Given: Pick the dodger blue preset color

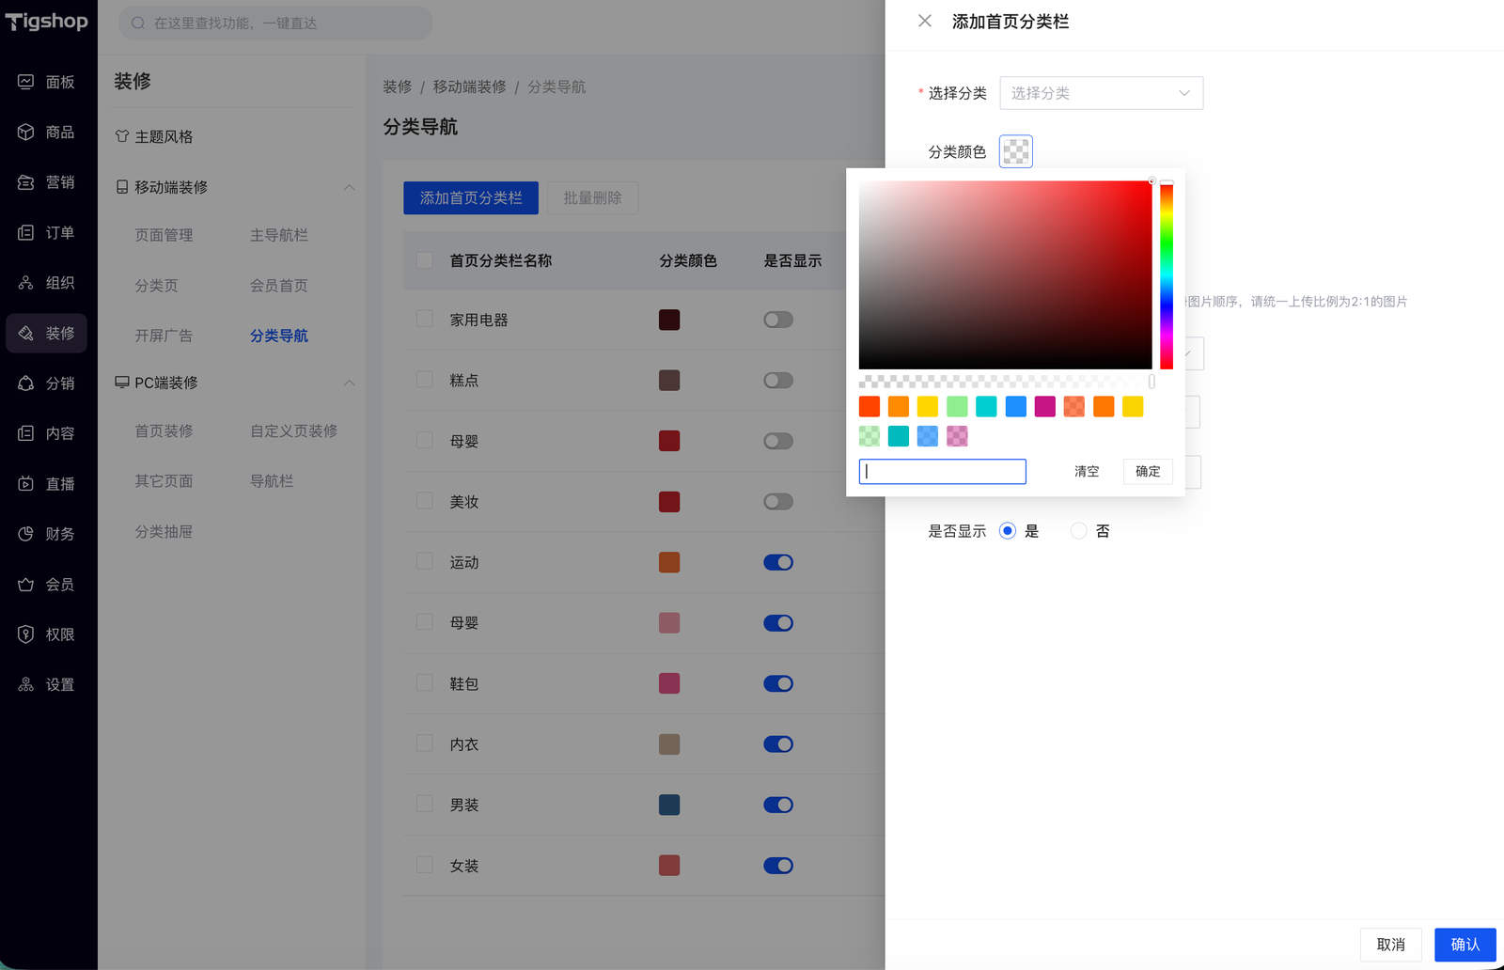Looking at the screenshot, I should (1015, 406).
